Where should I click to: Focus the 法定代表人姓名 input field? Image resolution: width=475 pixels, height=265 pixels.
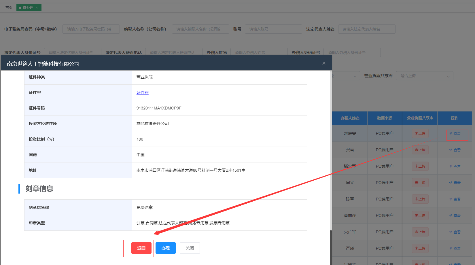[x=367, y=29]
